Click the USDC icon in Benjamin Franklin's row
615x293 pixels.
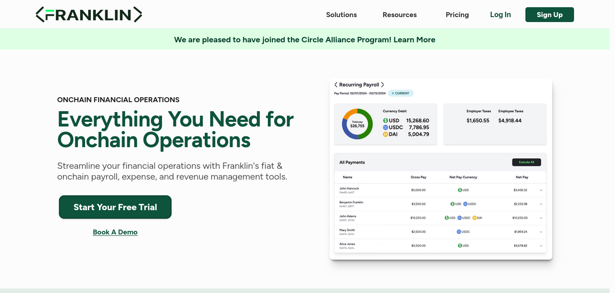coord(466,204)
